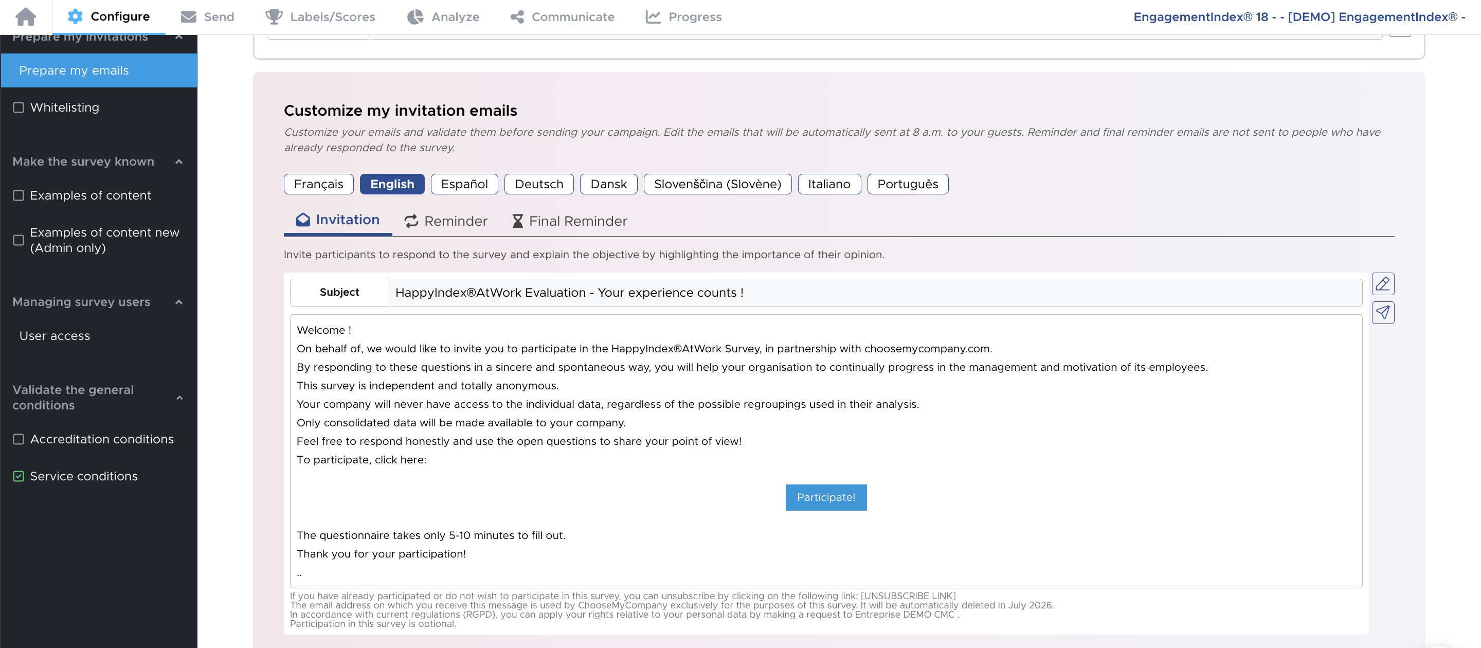This screenshot has height=648, width=1481.
Task: Click the Analyze pie chart icon
Action: pos(415,16)
